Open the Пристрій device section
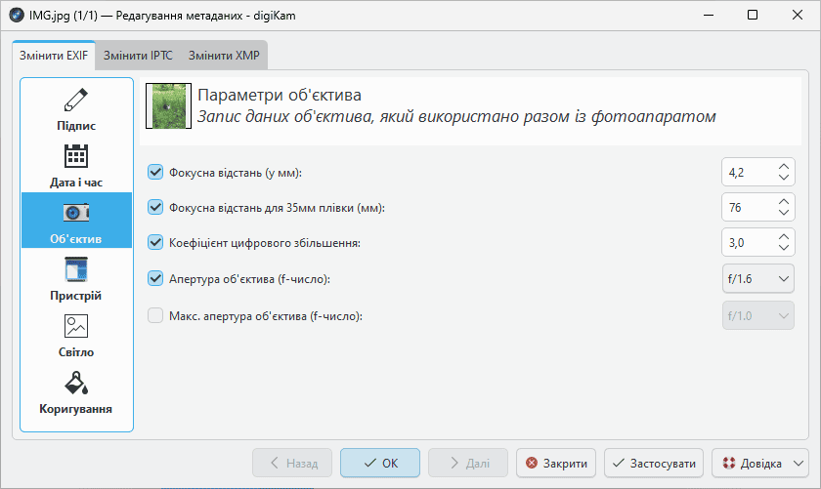 (x=76, y=278)
